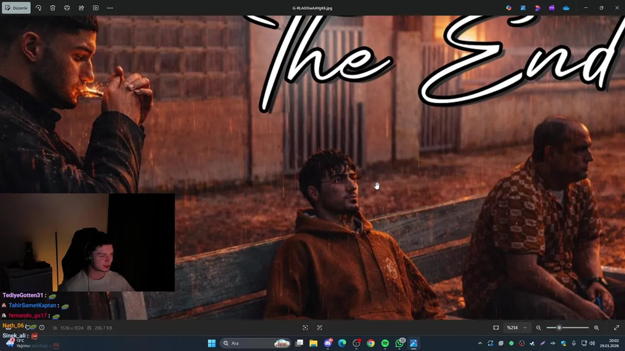Click the zoom slider handle
The height and width of the screenshot is (351, 625).
click(559, 328)
